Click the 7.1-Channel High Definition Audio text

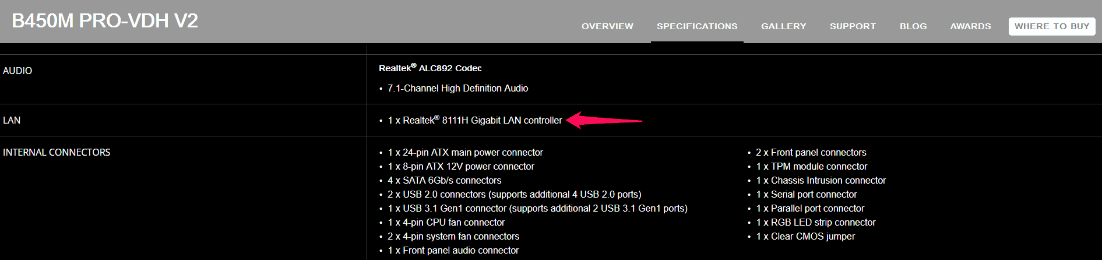(x=457, y=88)
